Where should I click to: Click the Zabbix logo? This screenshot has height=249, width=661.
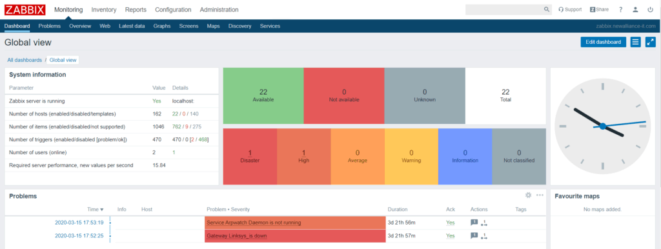25,10
